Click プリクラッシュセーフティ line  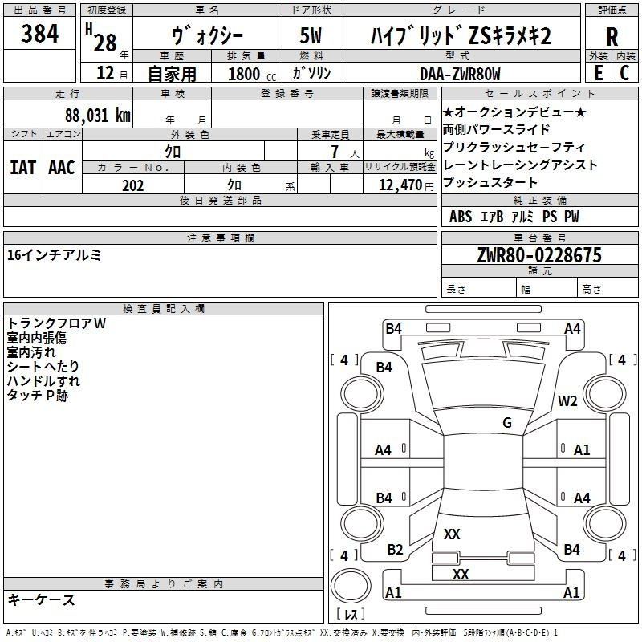tap(514, 147)
